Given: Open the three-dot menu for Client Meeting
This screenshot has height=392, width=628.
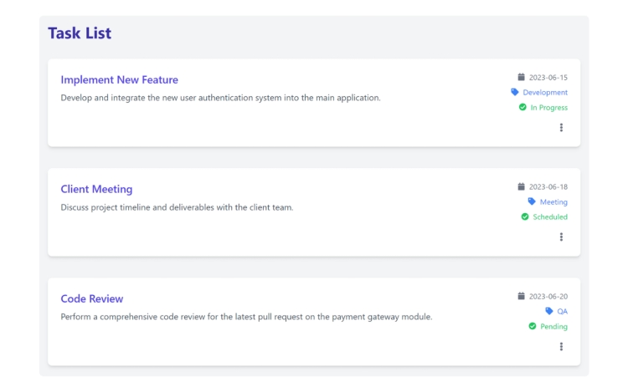Looking at the screenshot, I should pos(561,237).
